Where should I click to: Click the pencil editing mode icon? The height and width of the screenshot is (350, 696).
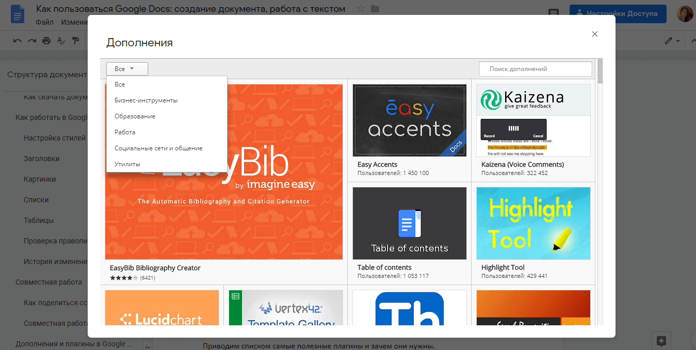click(669, 41)
